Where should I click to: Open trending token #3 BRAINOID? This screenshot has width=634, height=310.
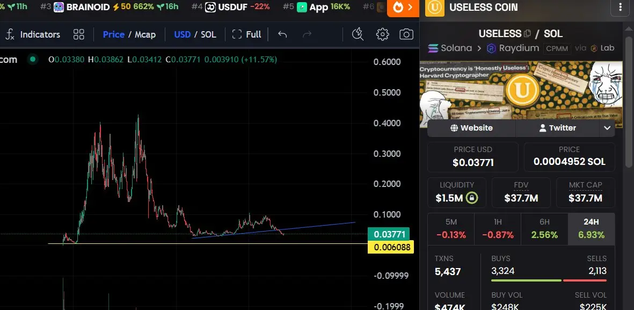click(109, 7)
